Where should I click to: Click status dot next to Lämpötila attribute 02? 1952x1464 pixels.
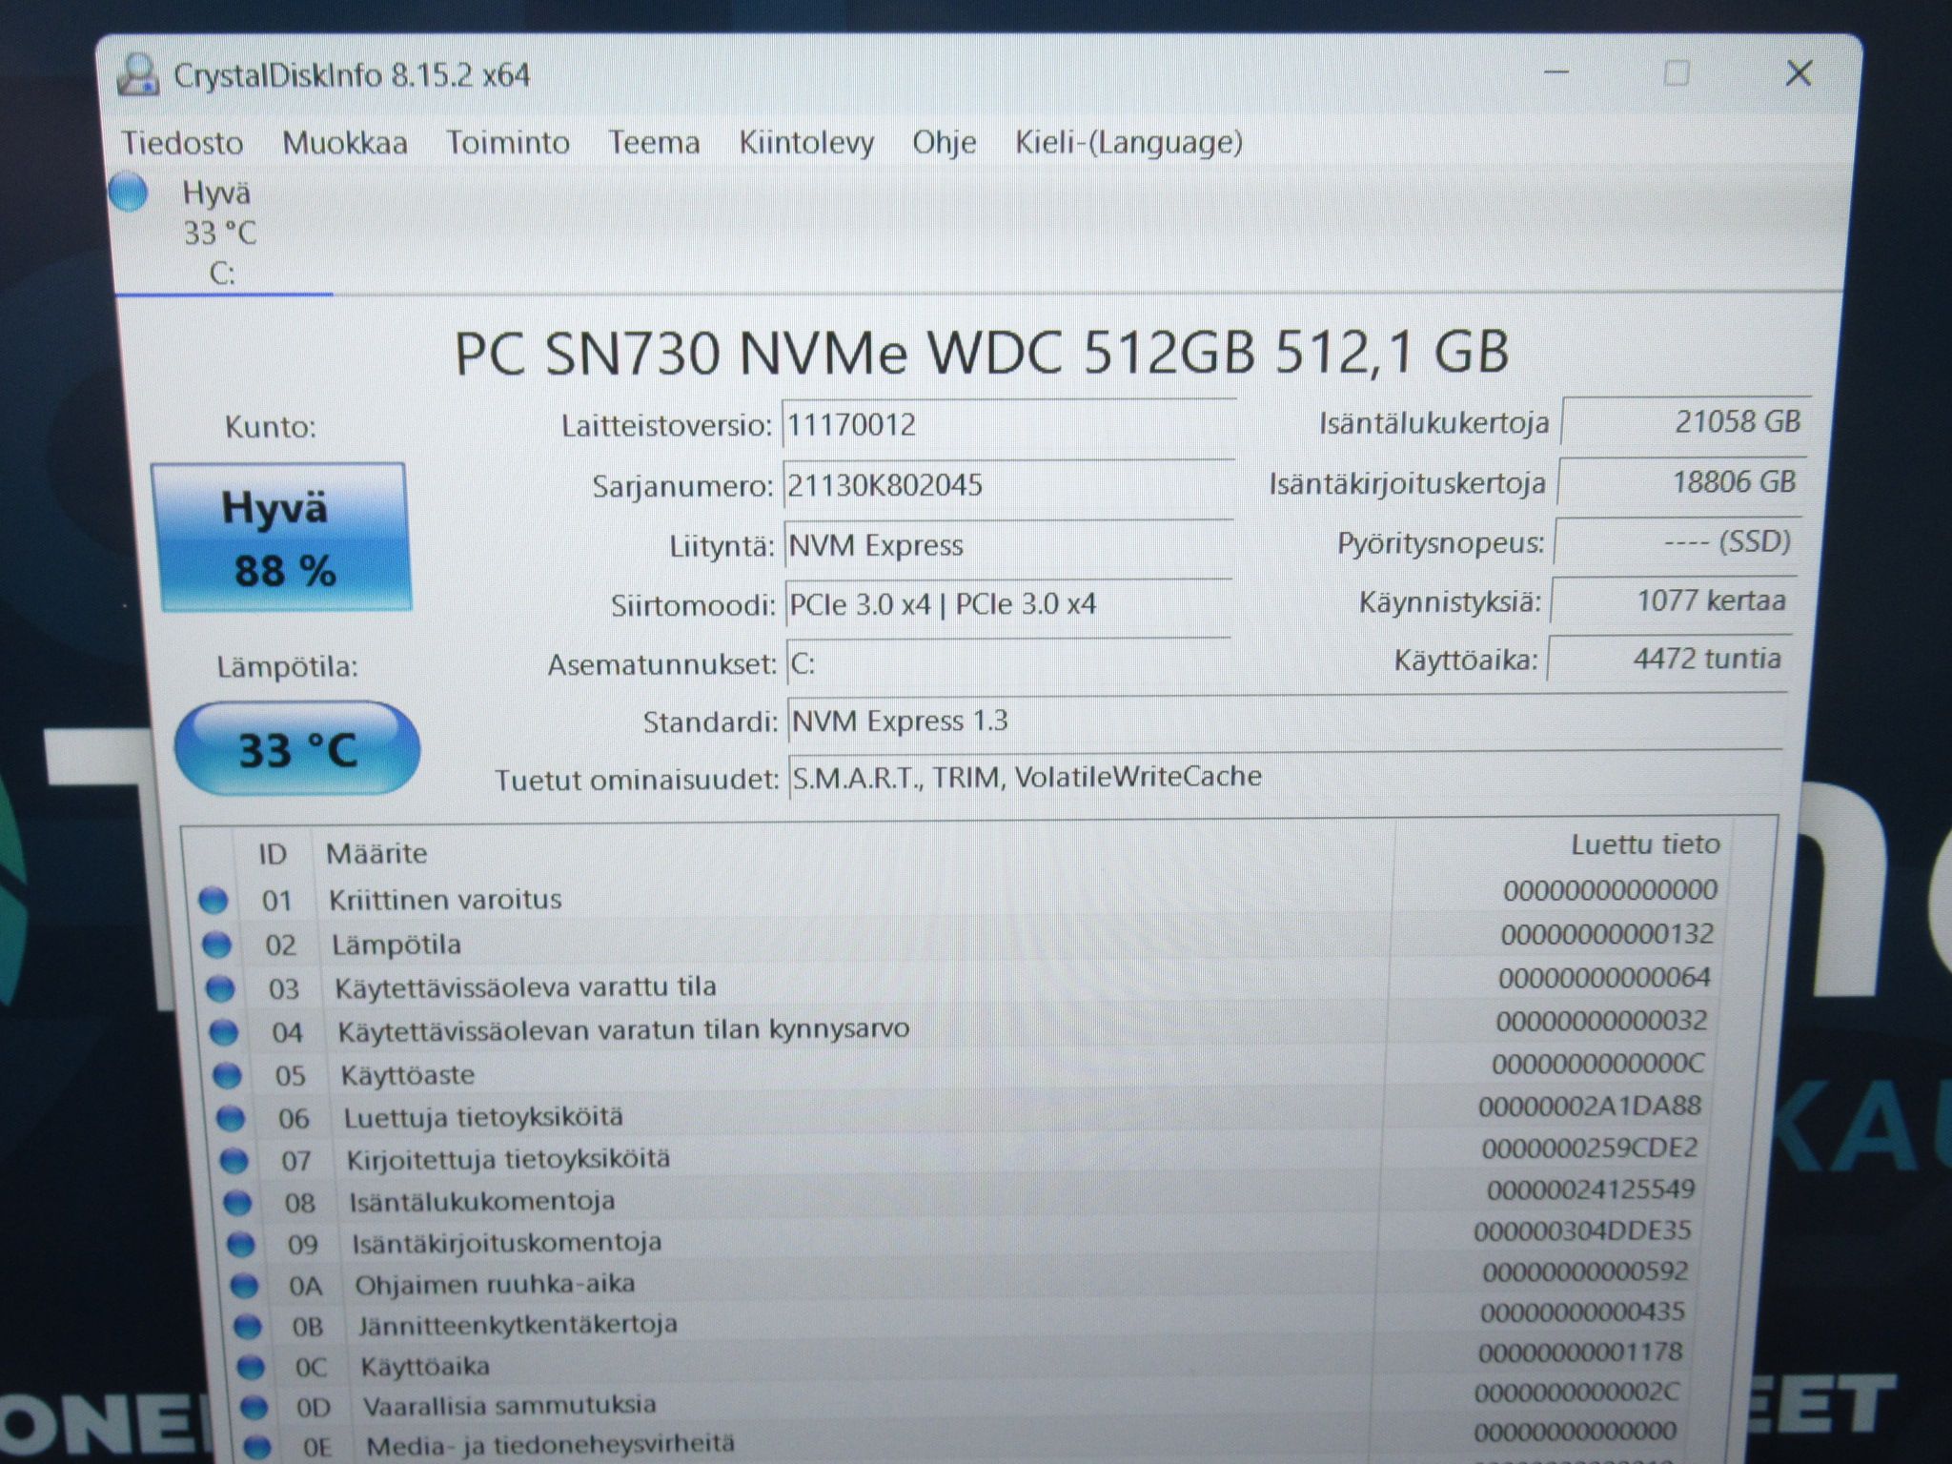coord(217,945)
